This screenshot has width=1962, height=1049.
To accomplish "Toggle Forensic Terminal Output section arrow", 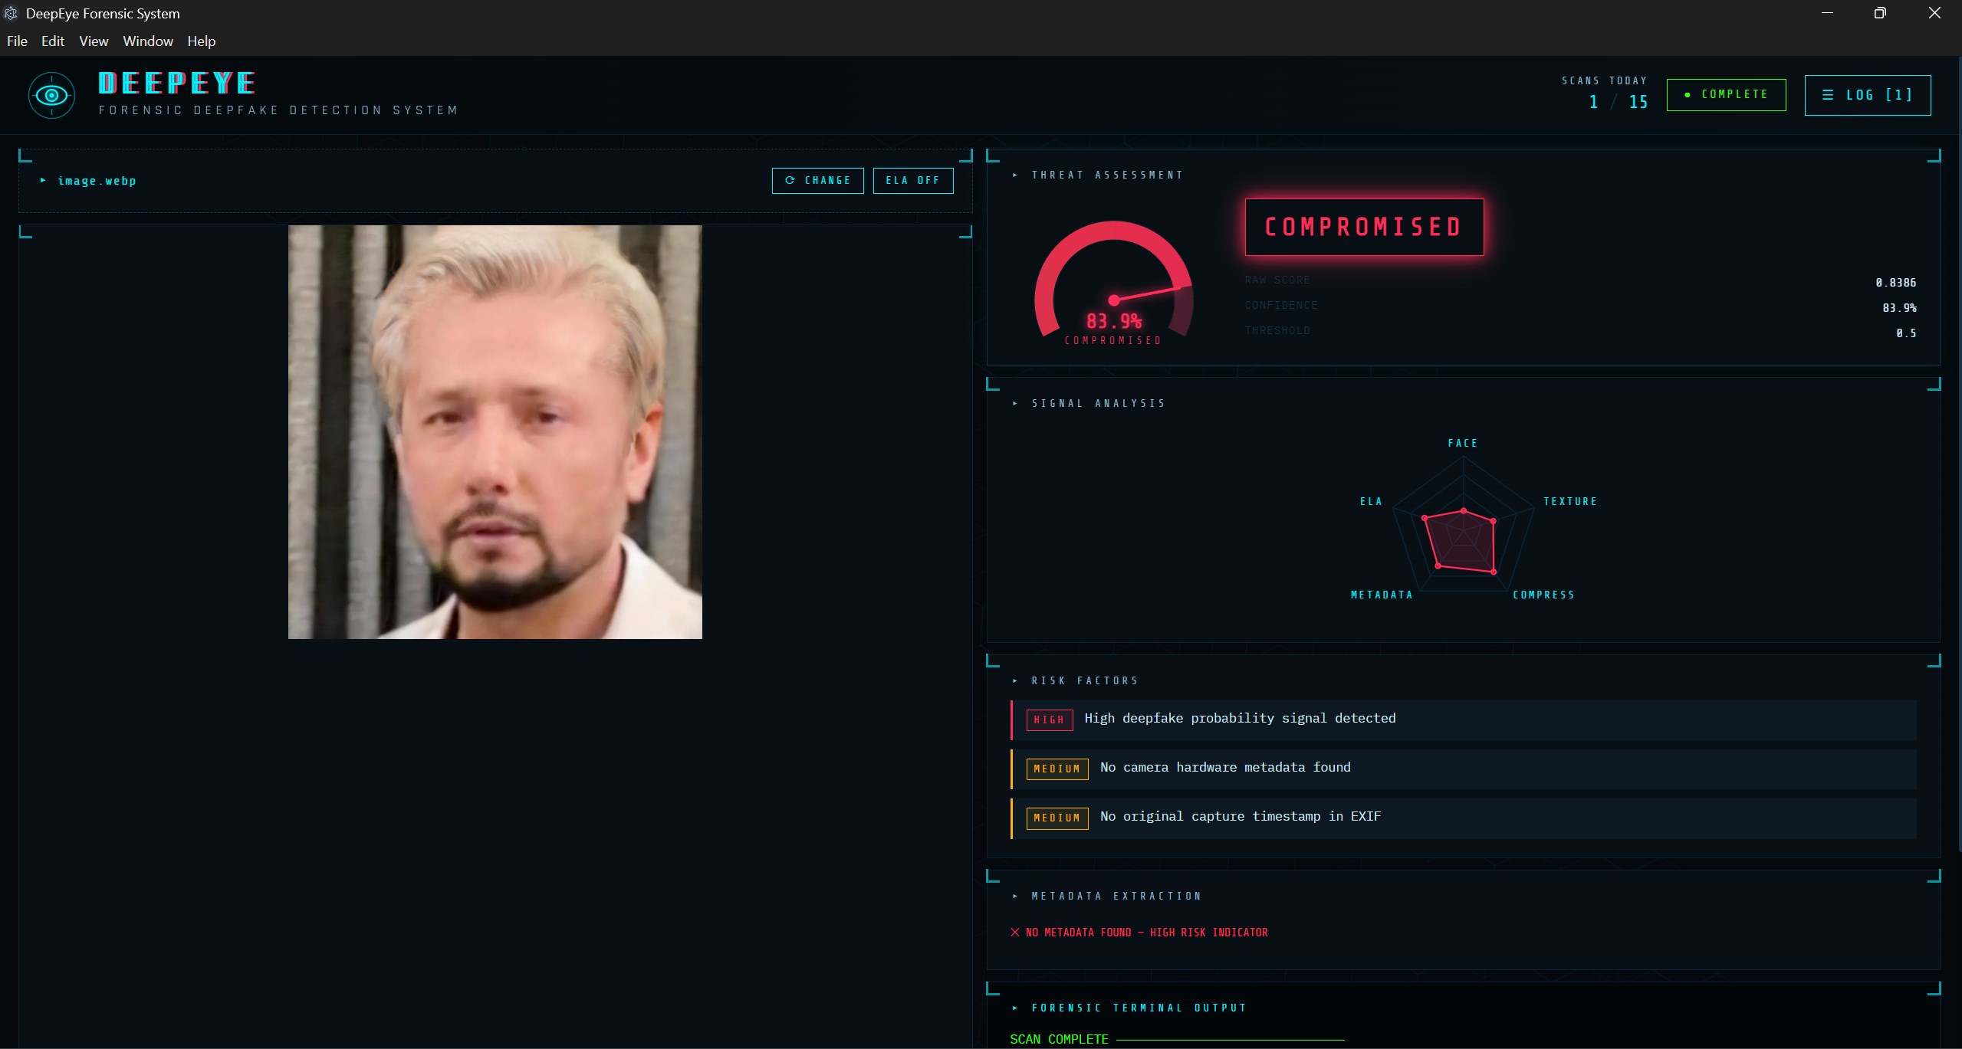I will [1015, 1008].
